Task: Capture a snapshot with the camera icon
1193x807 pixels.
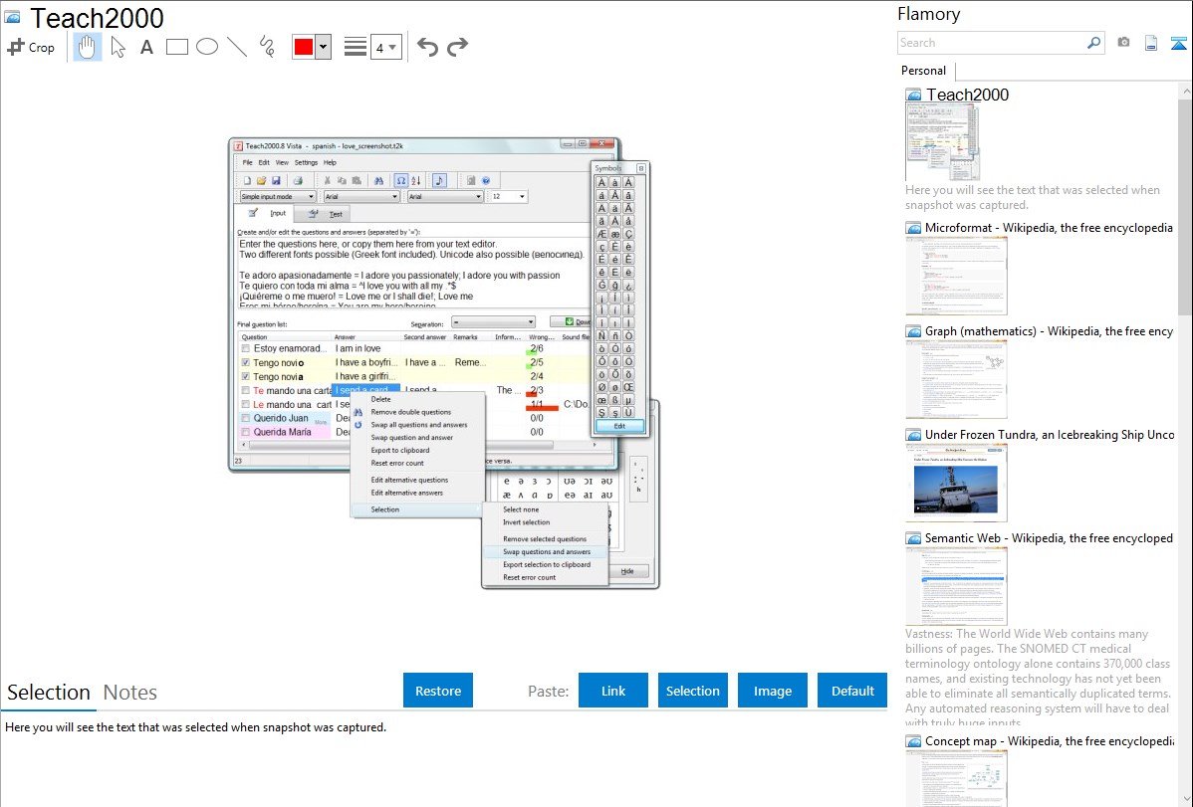Action: [x=1123, y=43]
